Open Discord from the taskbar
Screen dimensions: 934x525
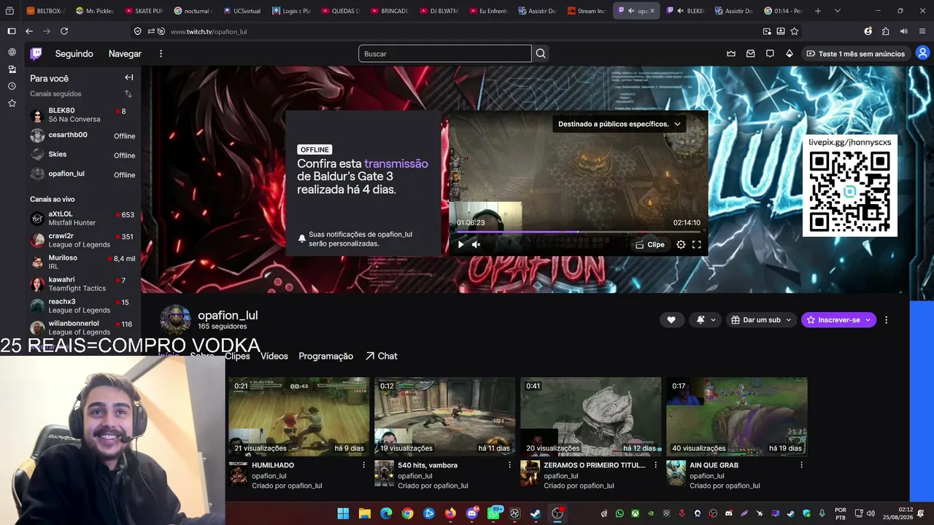pyautogui.click(x=471, y=513)
